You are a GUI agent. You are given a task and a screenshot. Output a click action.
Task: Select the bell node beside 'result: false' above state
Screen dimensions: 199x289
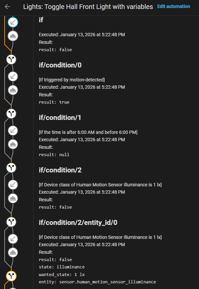[x=13, y=252]
